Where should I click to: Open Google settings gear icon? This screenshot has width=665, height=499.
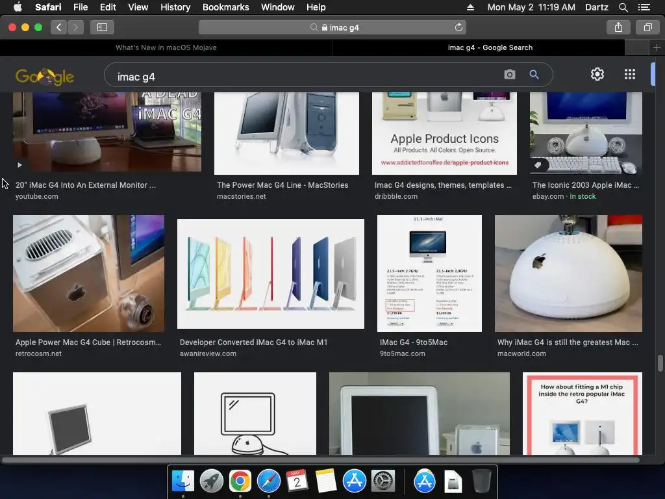(x=597, y=74)
